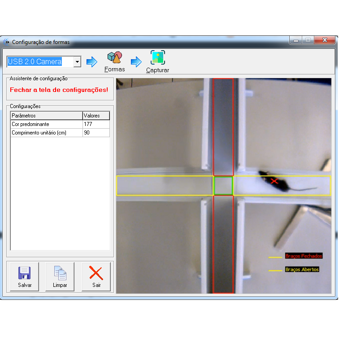Image resolution: width=339 pixels, height=338 pixels.
Task: Exit via the Sair button
Action: point(96,277)
